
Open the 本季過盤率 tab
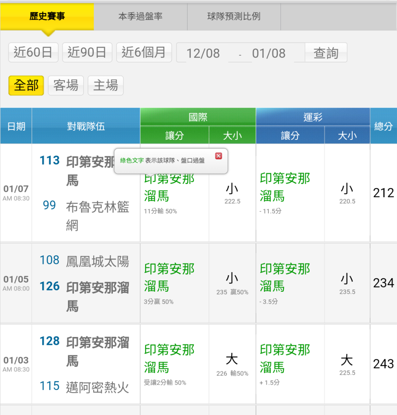pyautogui.click(x=141, y=17)
